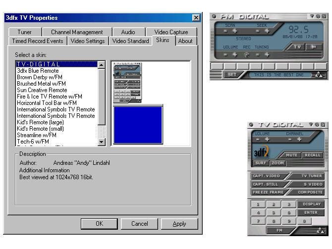The image size is (332, 249).
Task: Click the ZOOM button on TV Digital
Action: tap(277, 163)
